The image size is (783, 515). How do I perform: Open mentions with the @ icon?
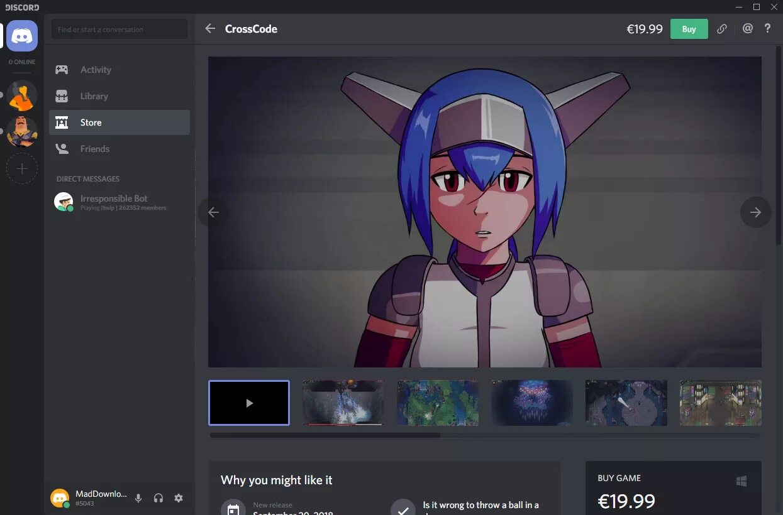pos(747,28)
